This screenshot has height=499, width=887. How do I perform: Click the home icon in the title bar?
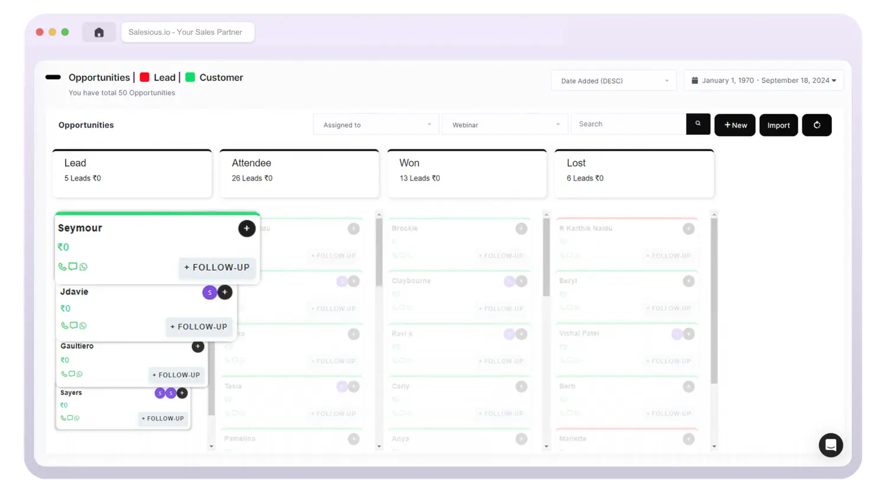(99, 33)
